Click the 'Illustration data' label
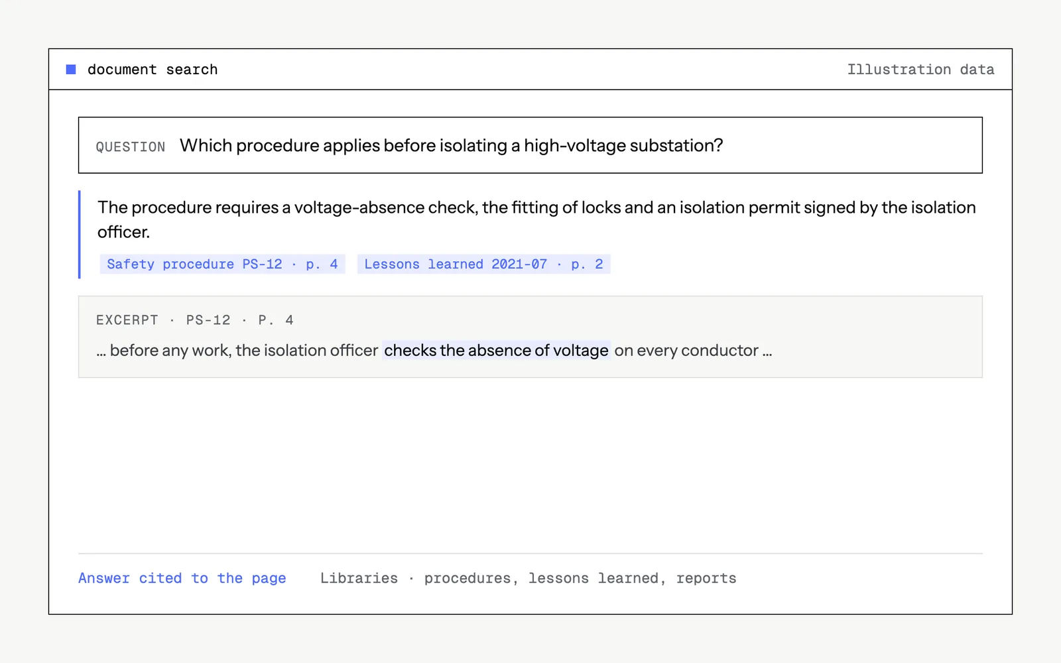The width and height of the screenshot is (1061, 663). (x=920, y=70)
